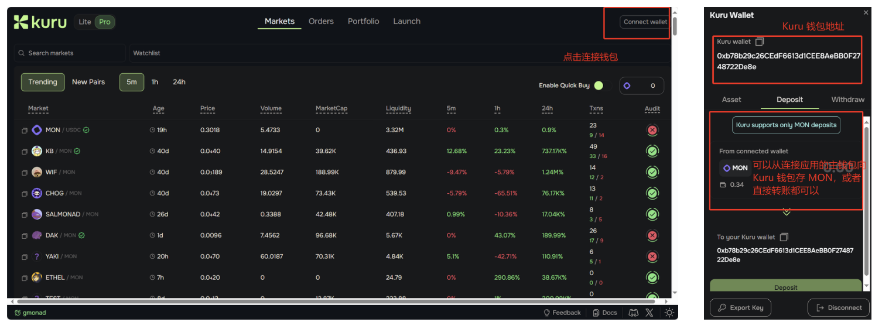Click the Export Key button

pos(740,308)
